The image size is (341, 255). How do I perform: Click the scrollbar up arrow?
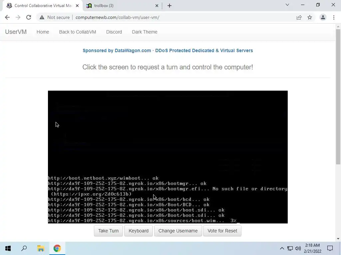pos(338,27)
